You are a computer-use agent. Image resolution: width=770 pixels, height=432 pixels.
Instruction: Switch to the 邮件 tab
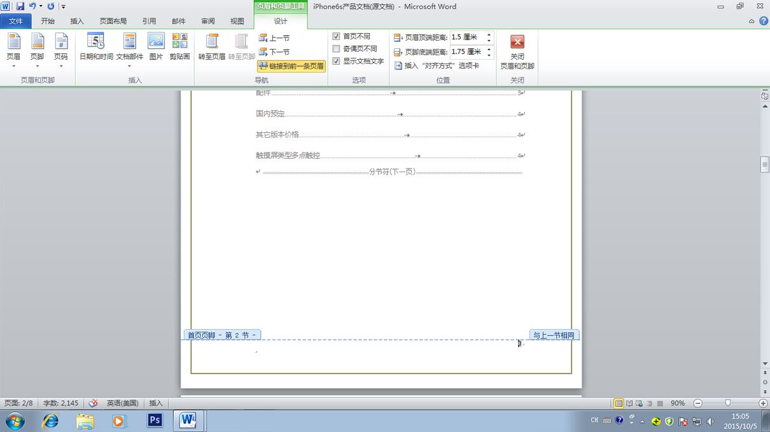(179, 21)
